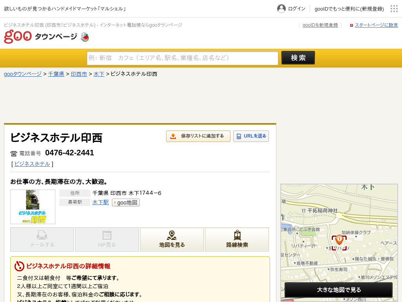Click the HP見る button
Viewport: 402px width, 302px height.
107,239
